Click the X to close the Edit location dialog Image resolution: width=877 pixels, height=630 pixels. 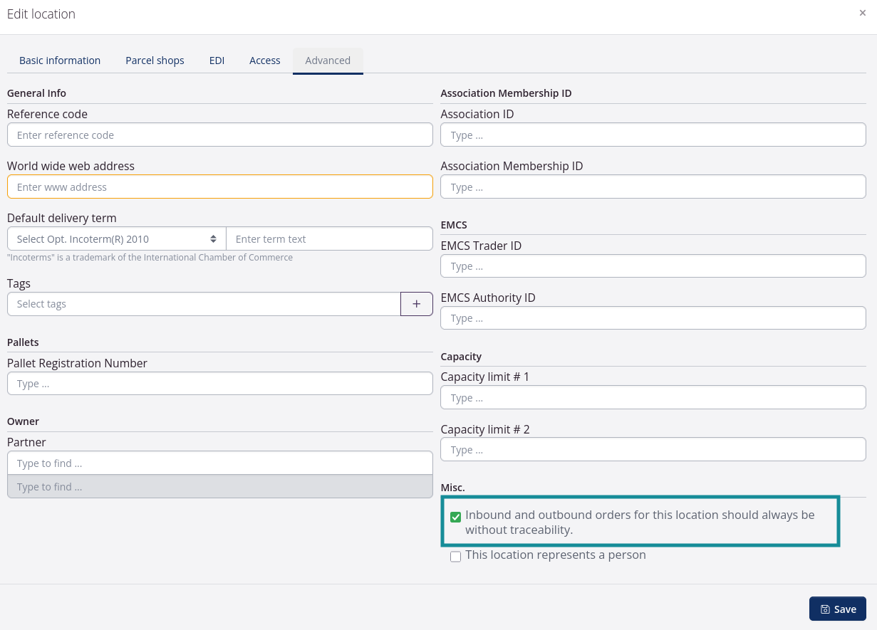tap(863, 13)
